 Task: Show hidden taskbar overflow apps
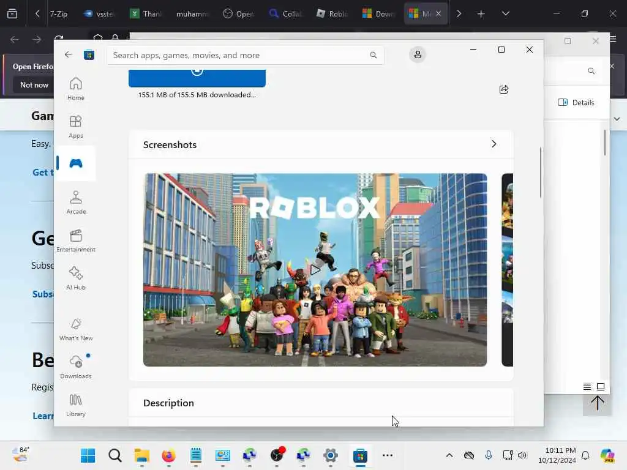(387, 455)
